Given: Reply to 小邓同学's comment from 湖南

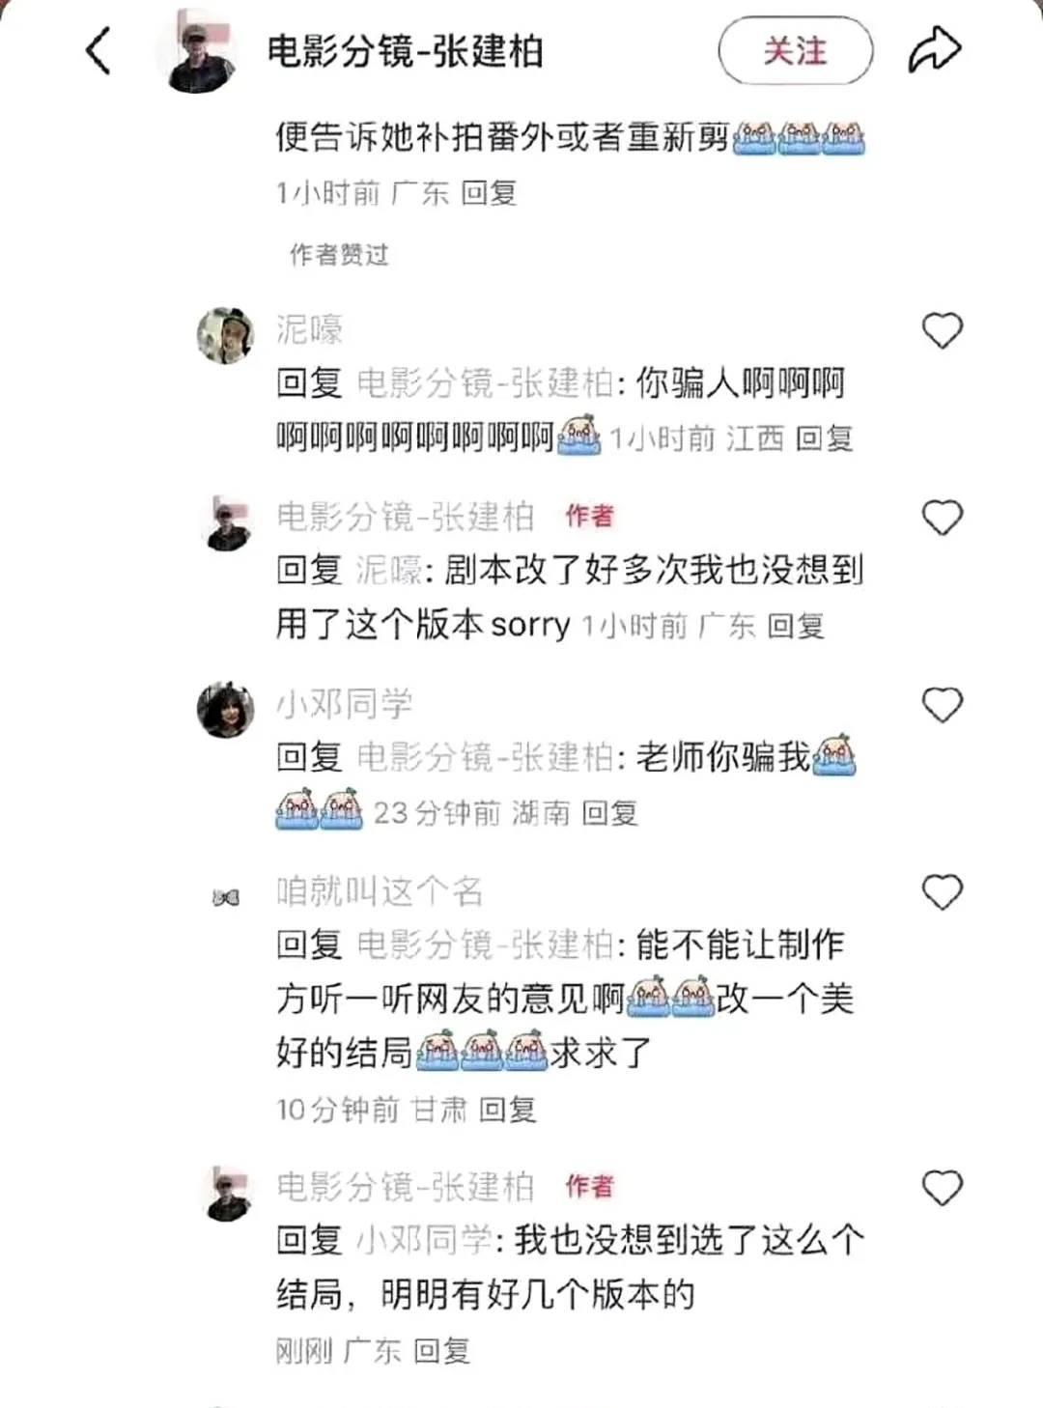Looking at the screenshot, I should [609, 813].
